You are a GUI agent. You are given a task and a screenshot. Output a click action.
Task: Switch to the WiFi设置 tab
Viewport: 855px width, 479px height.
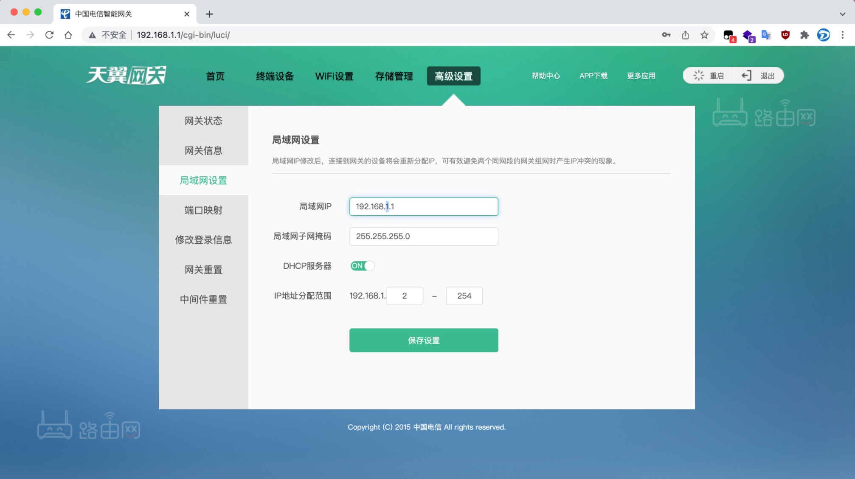coord(334,76)
